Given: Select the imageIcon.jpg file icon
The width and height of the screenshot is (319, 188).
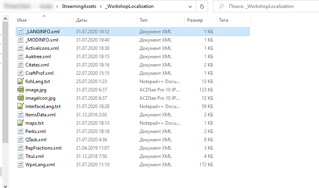Looking at the screenshot, I should 21,98.
